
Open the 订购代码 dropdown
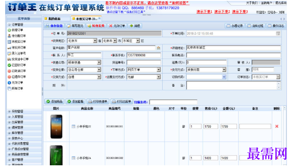point(224,77)
